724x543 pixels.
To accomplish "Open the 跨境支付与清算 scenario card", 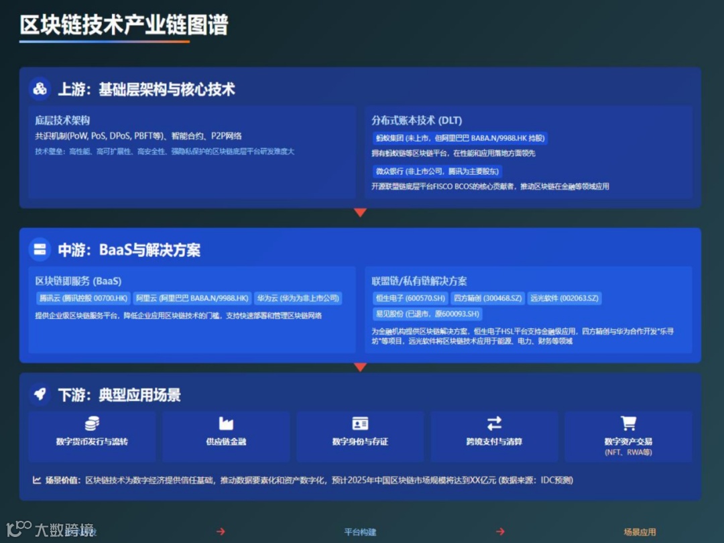I will pyautogui.click(x=494, y=436).
